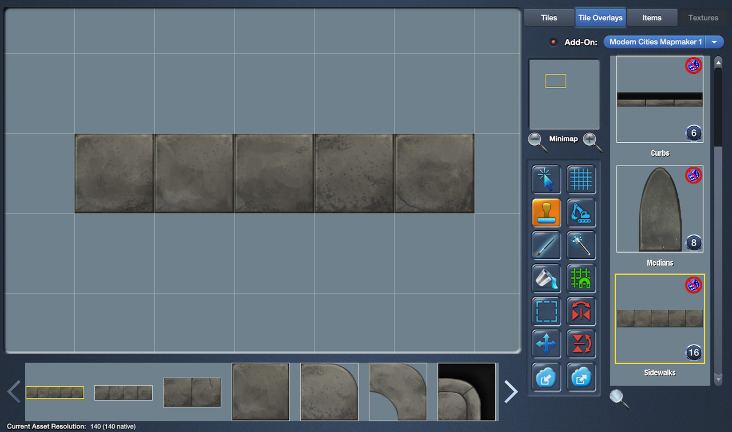Image resolution: width=732 pixels, height=432 pixels.
Task: Zoom out the minimap
Action: 538,141
